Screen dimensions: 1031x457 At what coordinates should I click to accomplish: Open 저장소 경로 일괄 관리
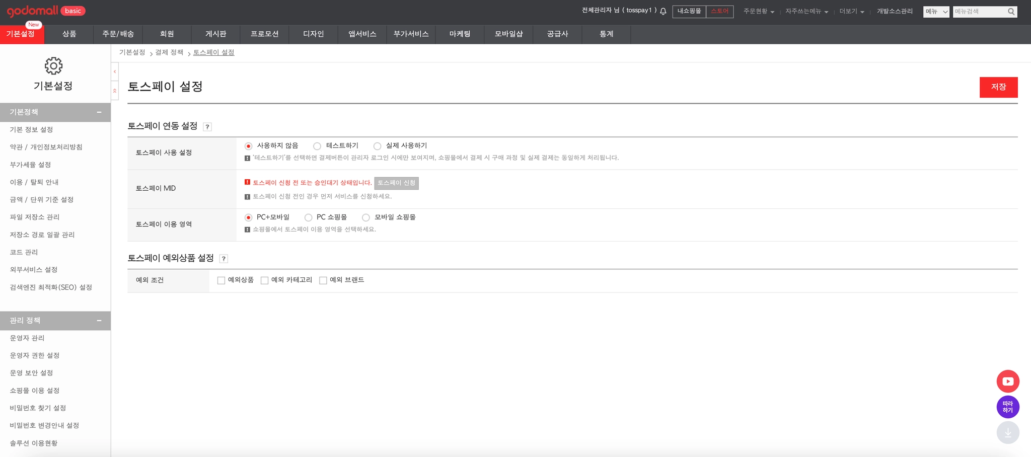click(42, 235)
